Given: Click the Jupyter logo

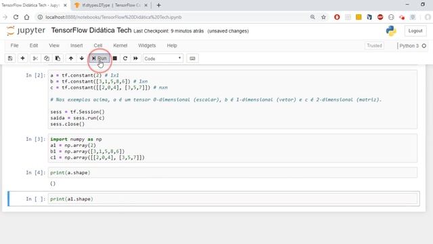Looking at the screenshot, I should pos(26,30).
